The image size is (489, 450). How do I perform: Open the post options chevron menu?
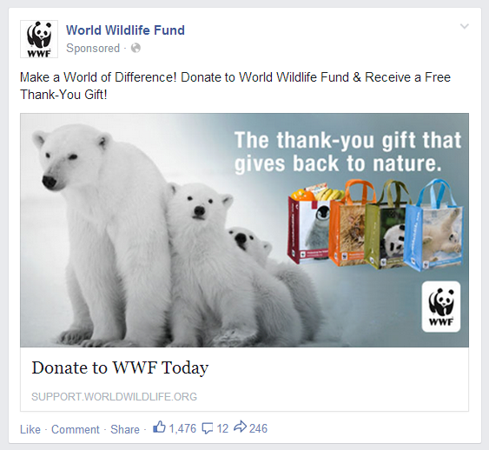pos(465,26)
